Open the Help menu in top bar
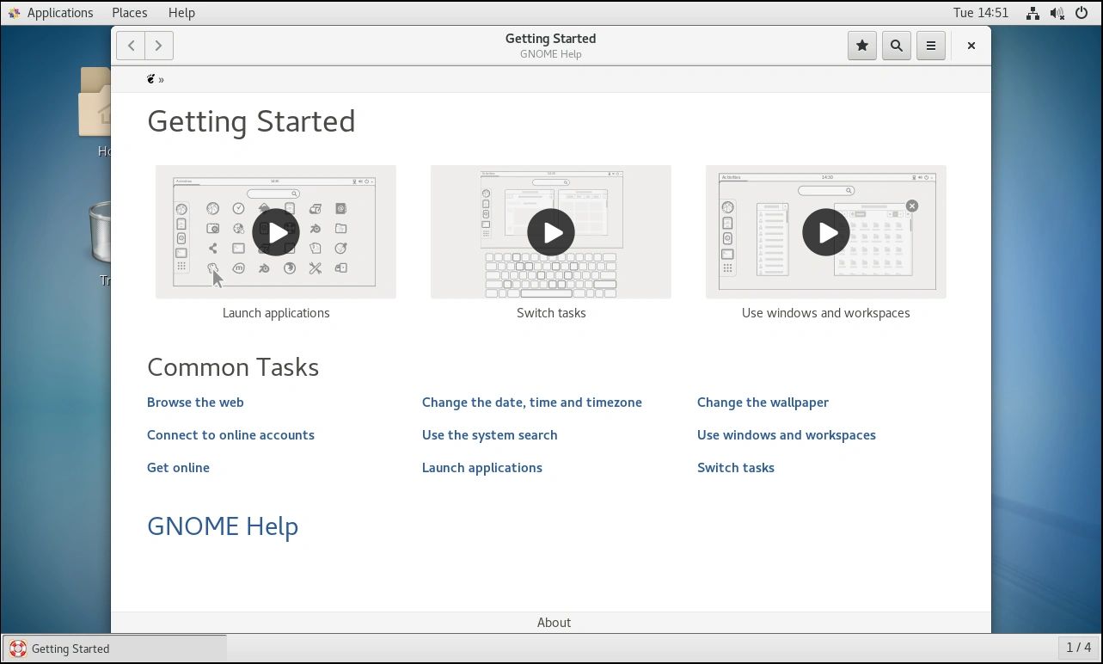 [x=181, y=13]
